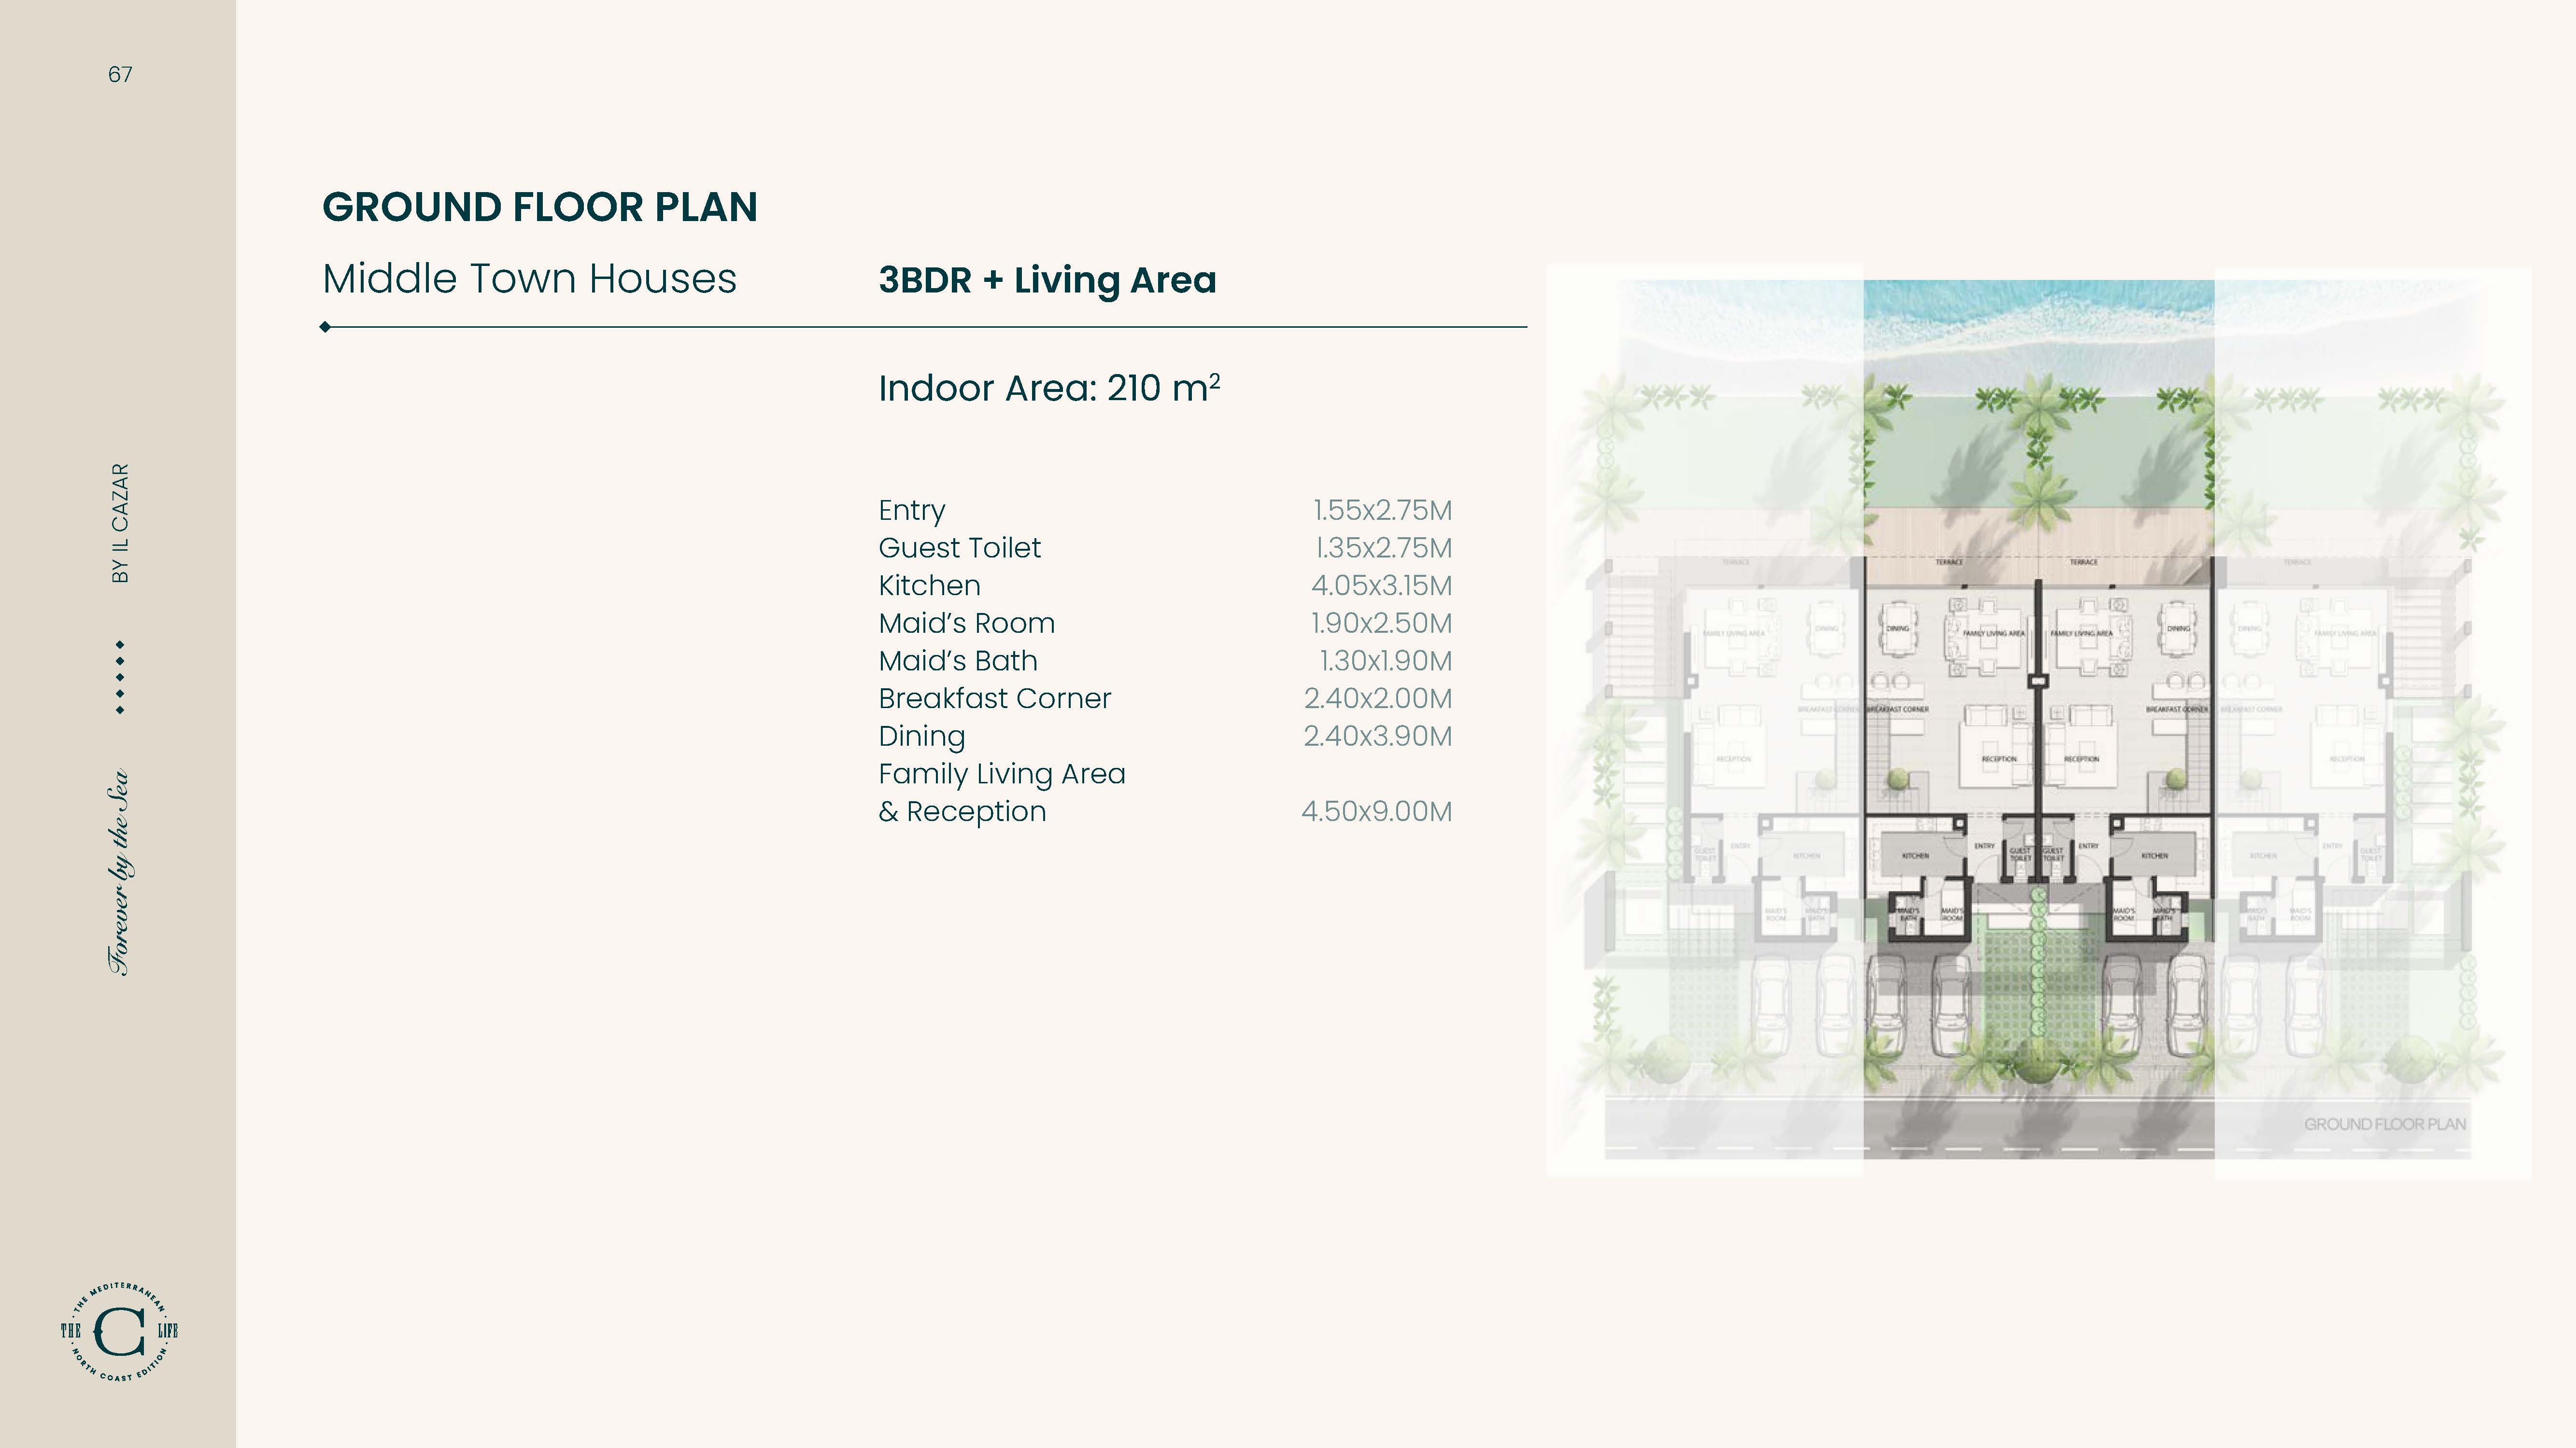
Task: Click the page number 67
Action: [120, 75]
